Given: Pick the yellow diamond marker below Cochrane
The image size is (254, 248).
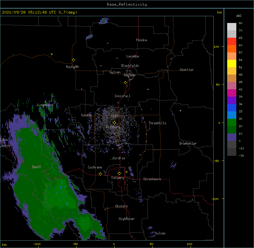Looking at the screenshot, I should coord(100,174).
